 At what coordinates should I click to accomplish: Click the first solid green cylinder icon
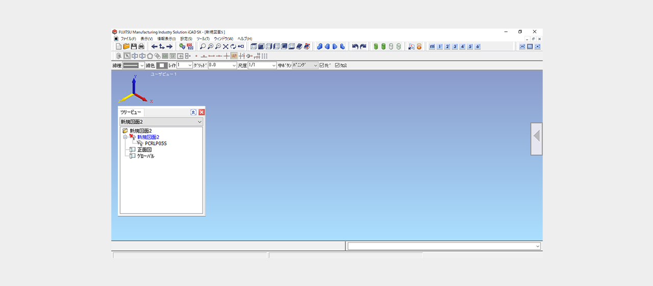pyautogui.click(x=376, y=46)
